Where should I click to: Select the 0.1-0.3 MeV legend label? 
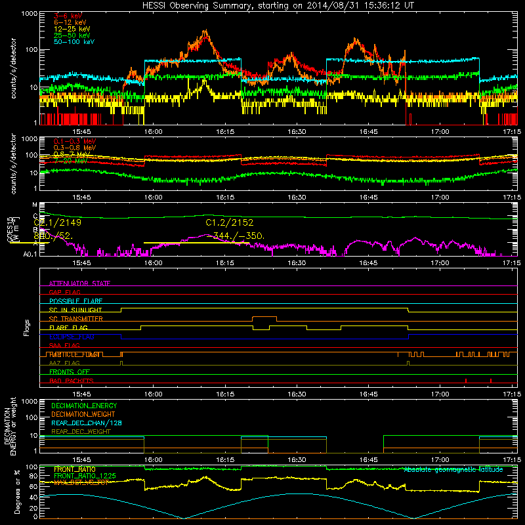point(75,141)
